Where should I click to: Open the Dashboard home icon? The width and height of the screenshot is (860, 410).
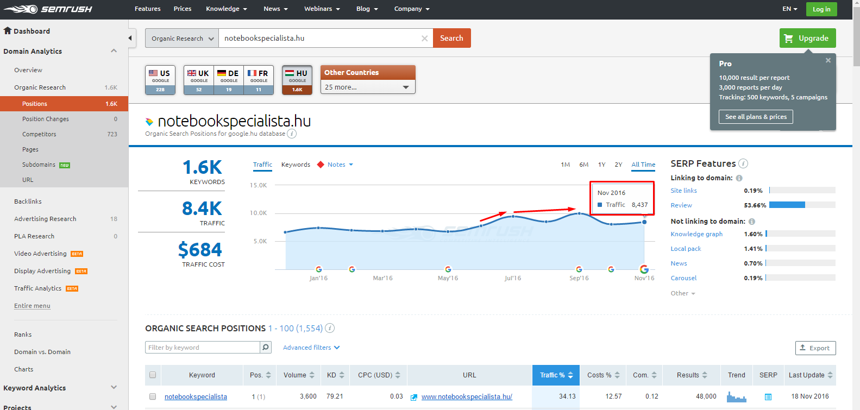[x=8, y=31]
